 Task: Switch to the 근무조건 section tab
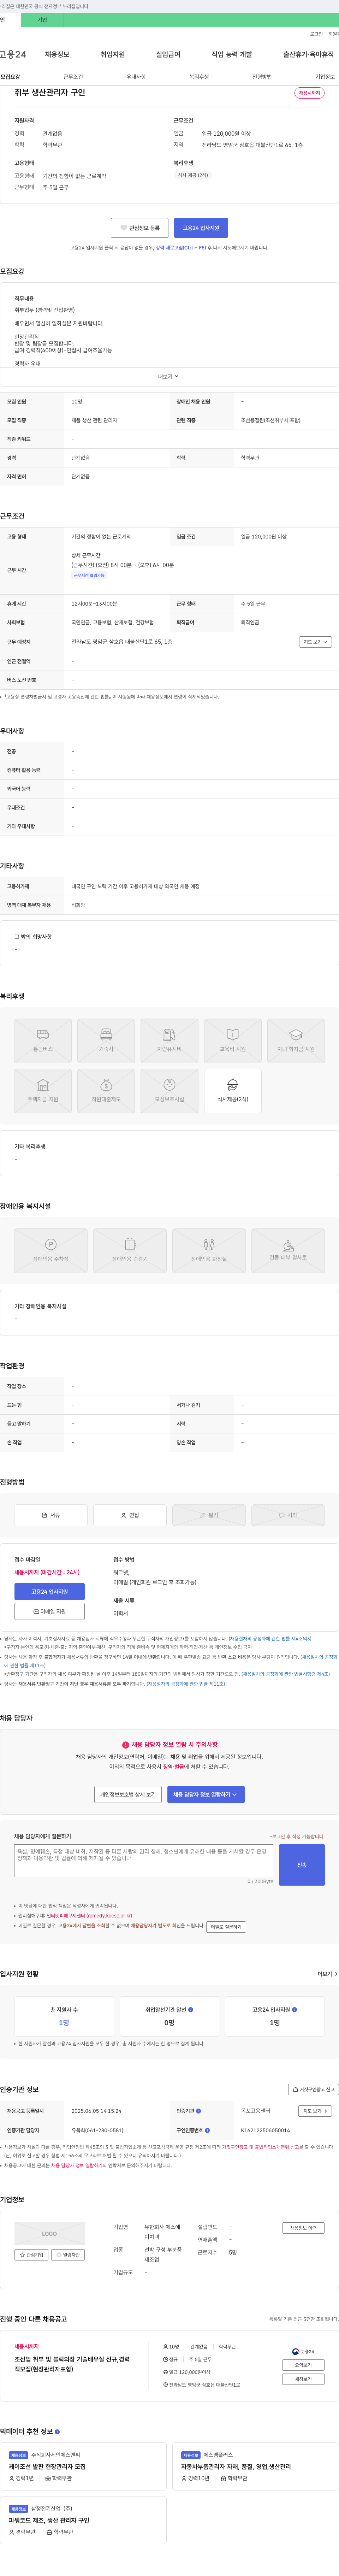73,77
